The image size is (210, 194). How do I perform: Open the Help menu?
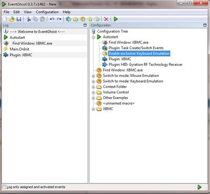(67, 12)
